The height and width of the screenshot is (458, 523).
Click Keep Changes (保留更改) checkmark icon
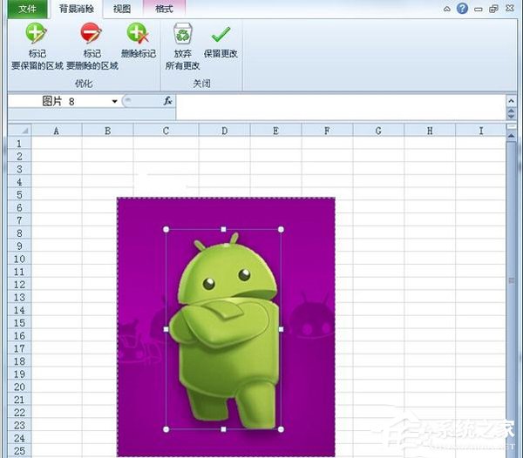pos(221,34)
